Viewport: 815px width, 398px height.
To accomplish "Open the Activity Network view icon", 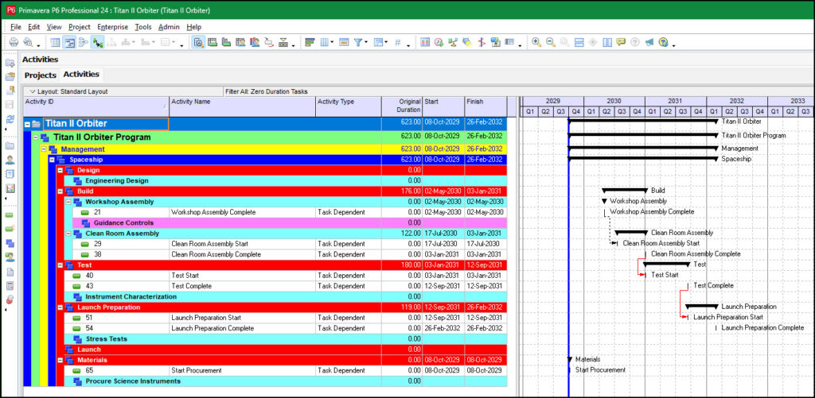I will pyautogui.click(x=83, y=43).
